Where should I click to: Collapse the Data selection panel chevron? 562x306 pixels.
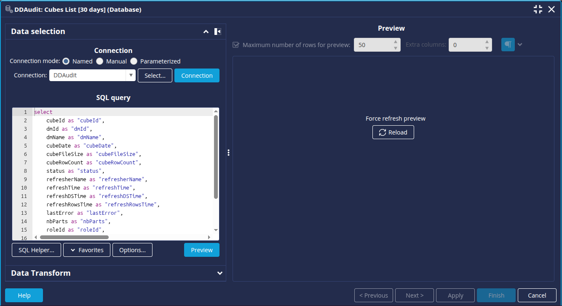coord(206,32)
